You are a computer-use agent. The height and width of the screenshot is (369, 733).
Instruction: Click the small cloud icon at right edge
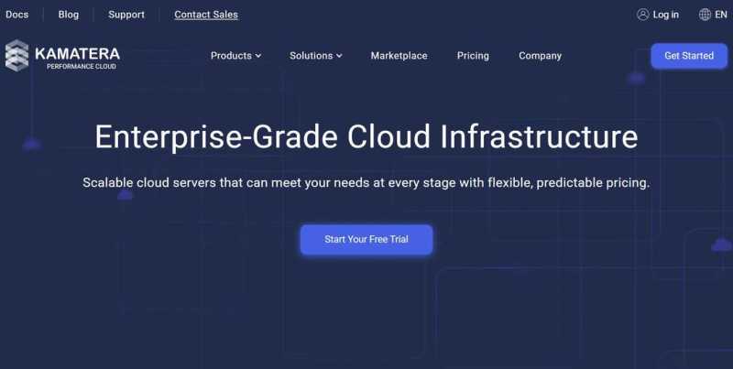(721, 244)
